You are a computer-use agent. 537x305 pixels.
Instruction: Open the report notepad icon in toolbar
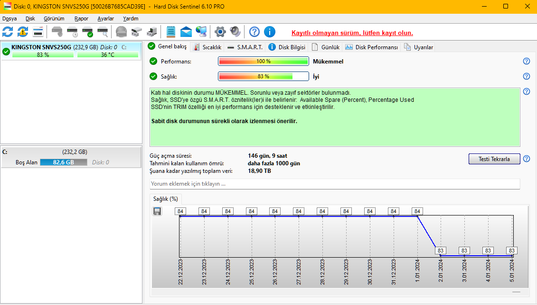171,32
